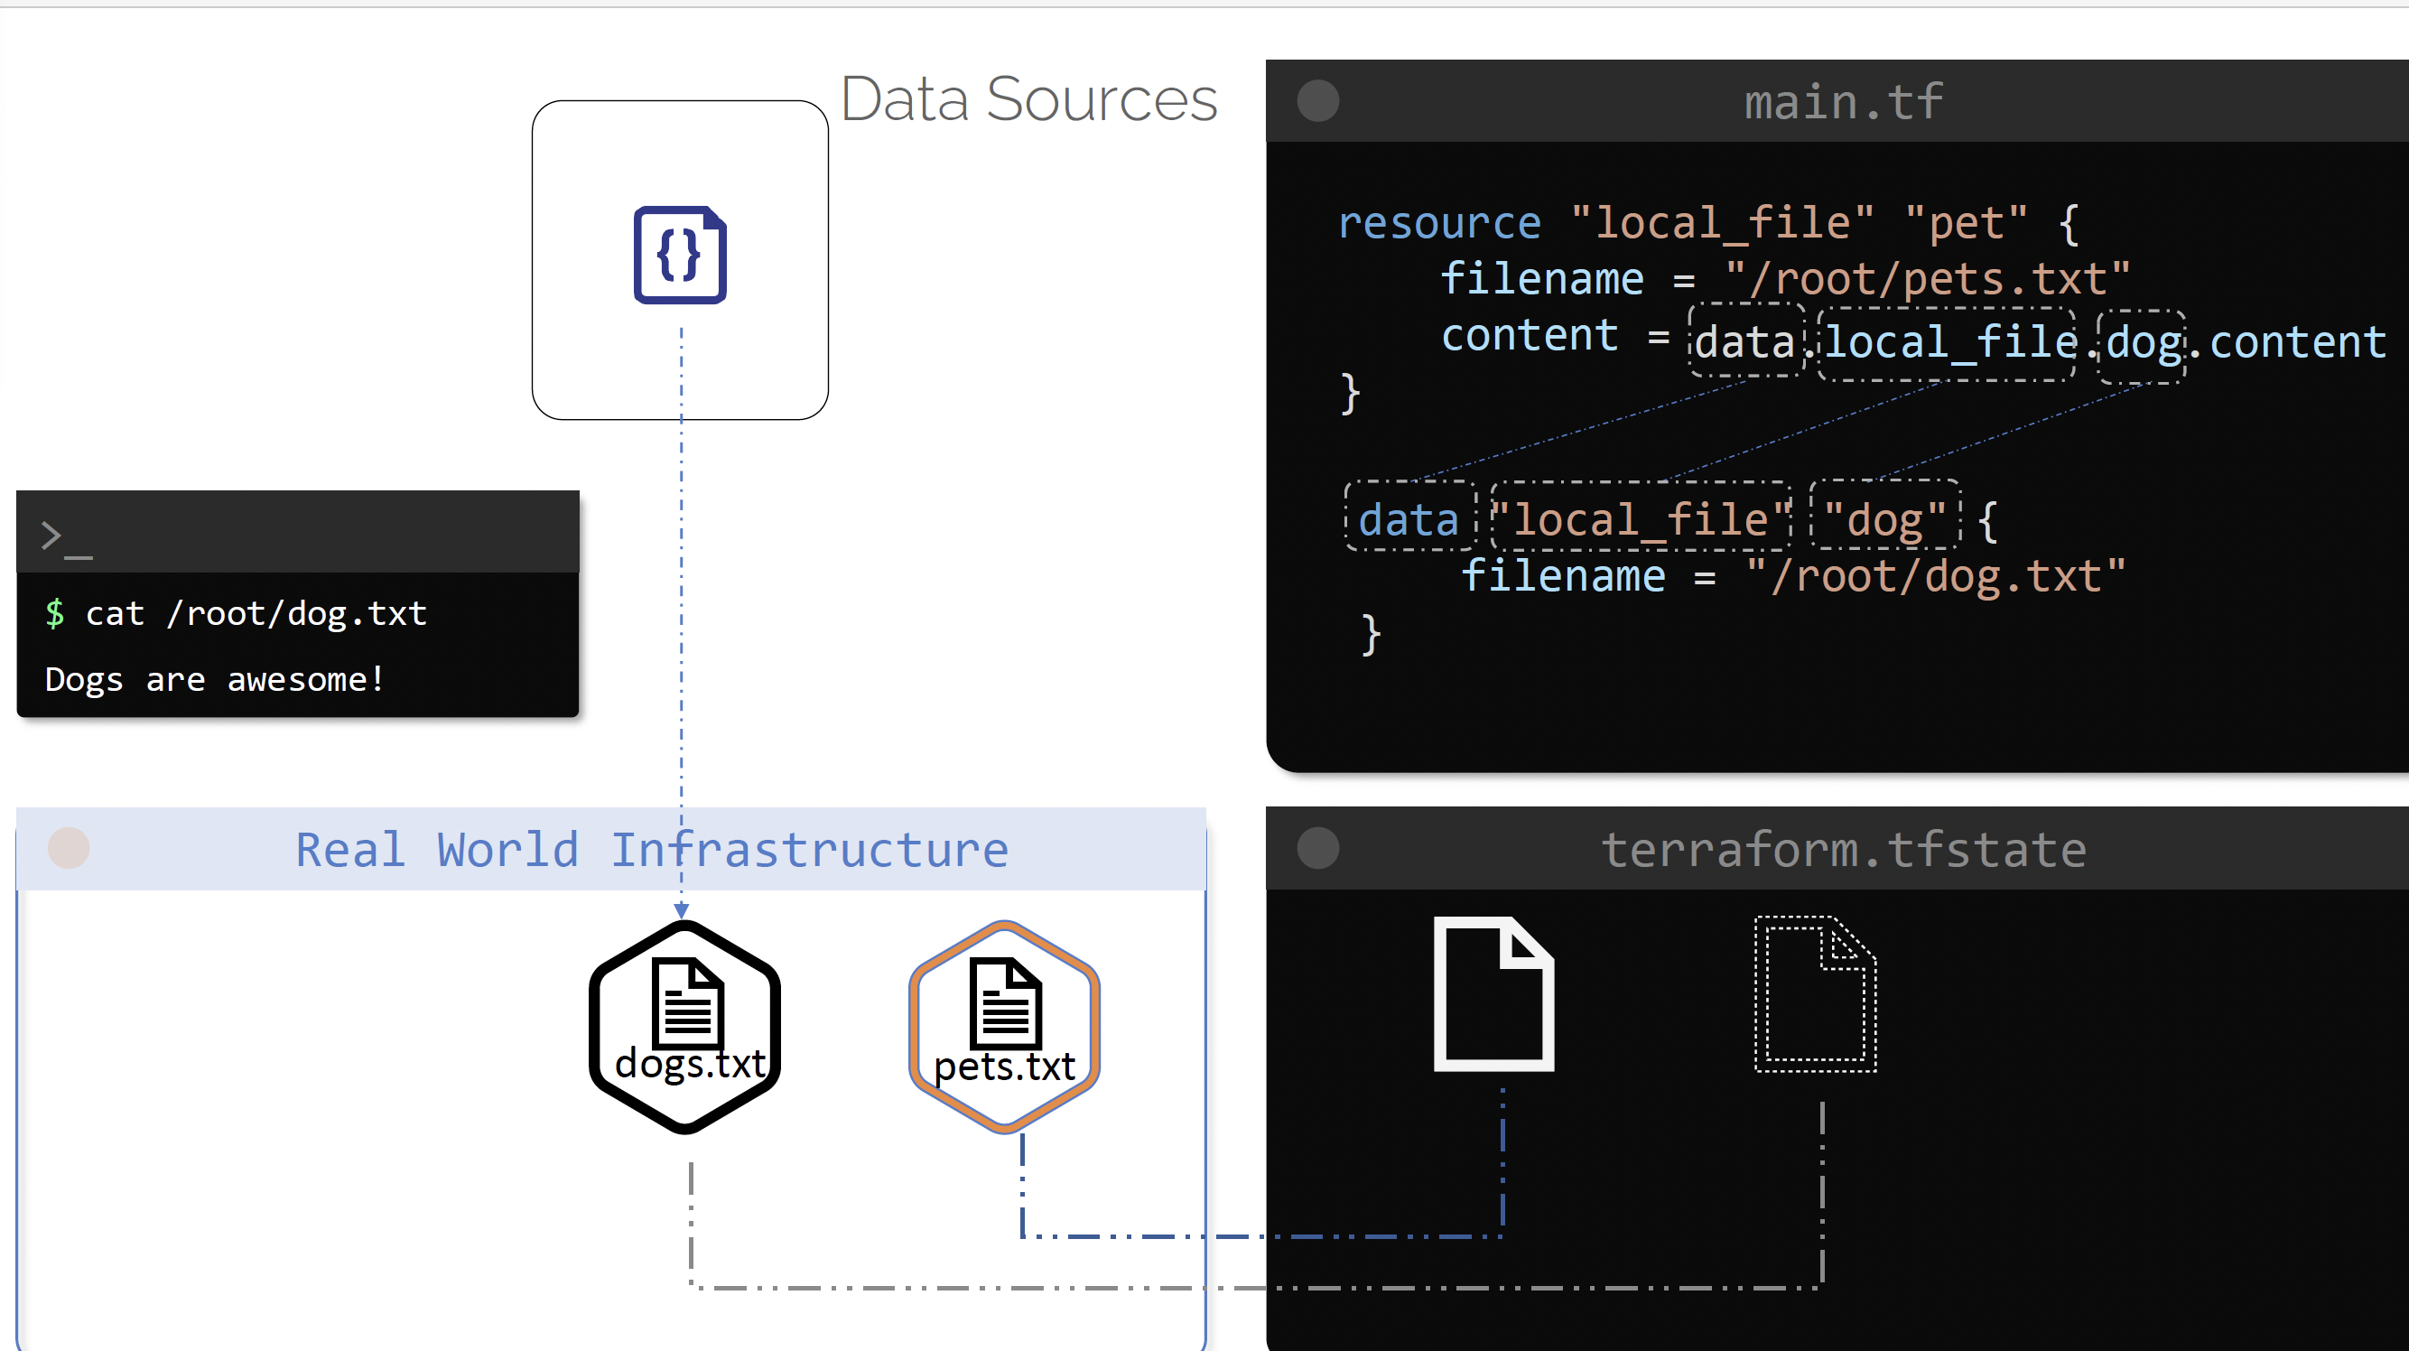Click the "/root/dog.txt" filename string
Image resolution: width=2409 pixels, height=1351 pixels.
(1936, 575)
